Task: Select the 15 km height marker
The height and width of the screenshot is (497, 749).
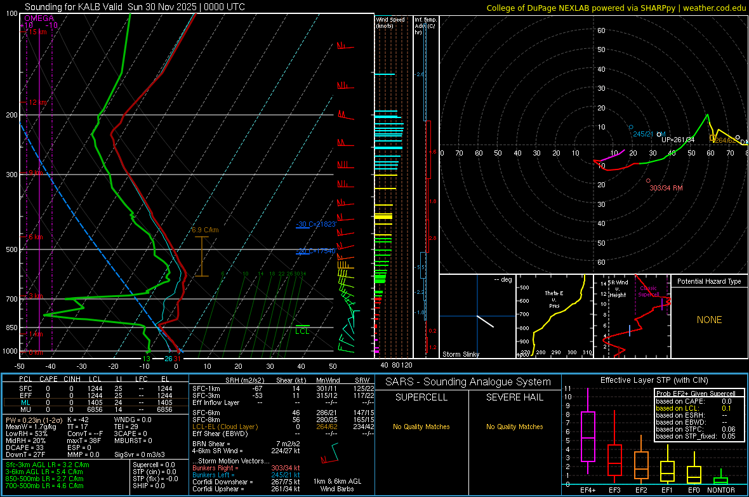Action: point(37,32)
